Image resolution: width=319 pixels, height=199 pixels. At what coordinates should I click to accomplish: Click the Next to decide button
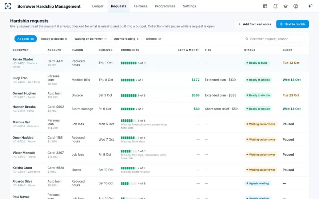pos(292,24)
